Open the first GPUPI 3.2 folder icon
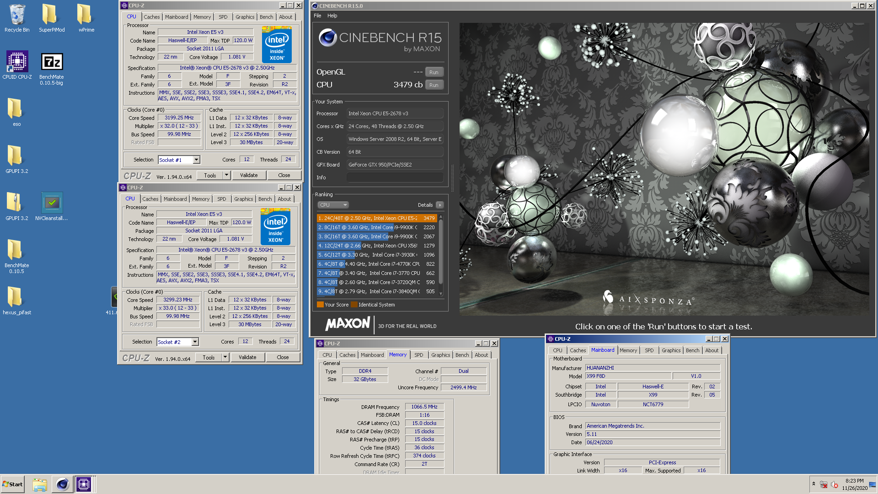The image size is (878, 494). (x=17, y=159)
